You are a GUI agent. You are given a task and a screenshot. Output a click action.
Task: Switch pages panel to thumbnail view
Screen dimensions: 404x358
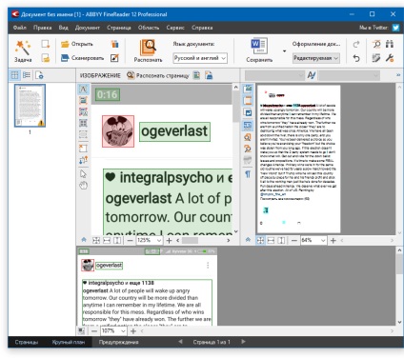tap(14, 75)
